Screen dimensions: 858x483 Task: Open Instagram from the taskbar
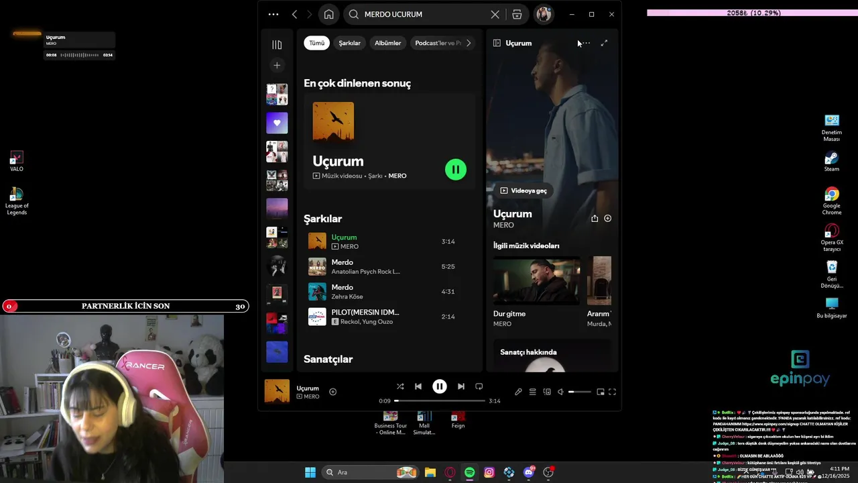(489, 472)
